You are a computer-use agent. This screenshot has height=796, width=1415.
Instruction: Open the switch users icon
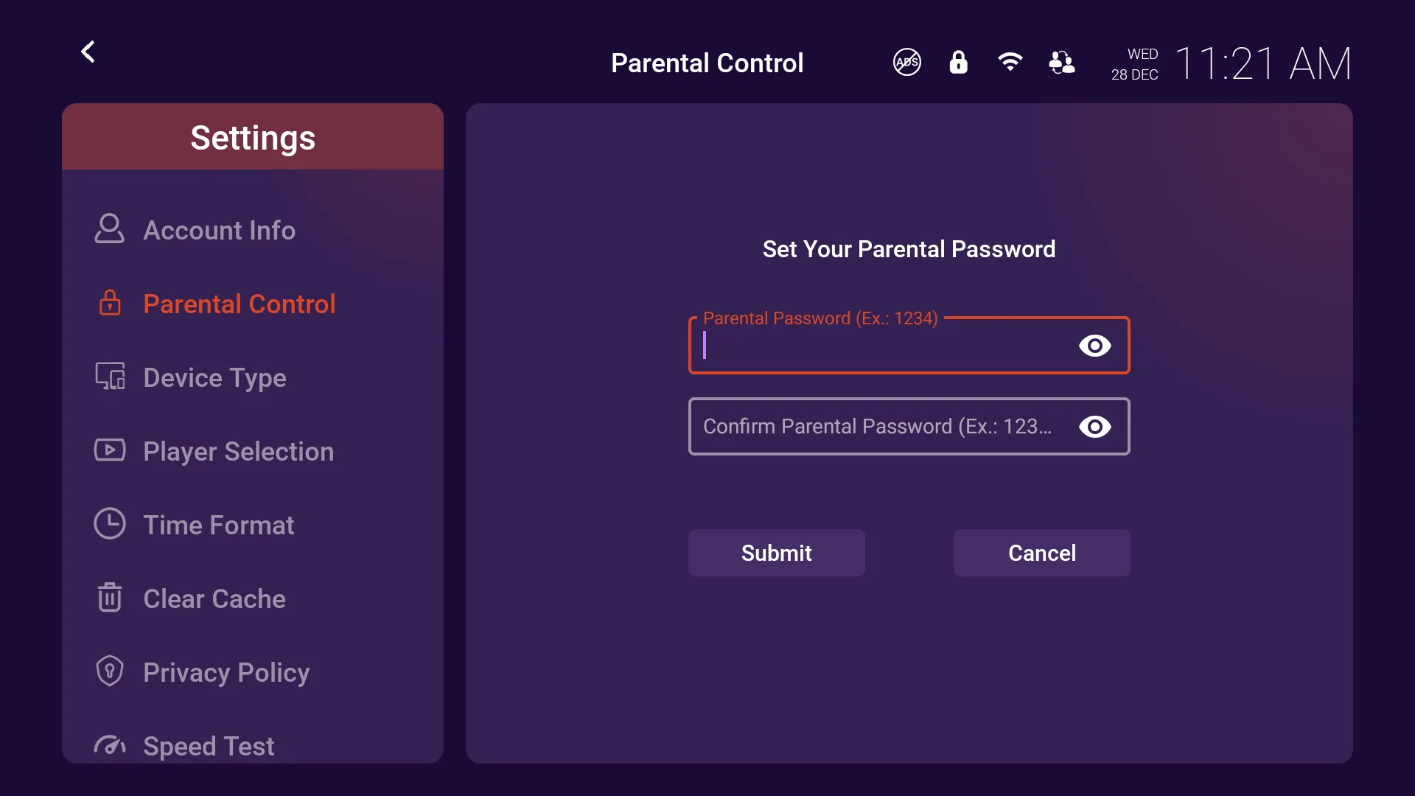point(1061,63)
